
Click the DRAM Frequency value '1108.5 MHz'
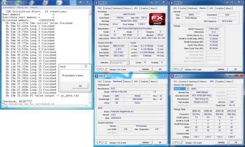(213, 29)
